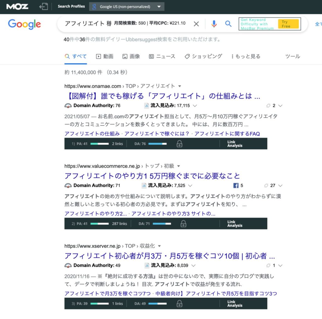322x319 pixels.
Task: Click the lock icon in result 2 MozBar
Action: point(184,224)
